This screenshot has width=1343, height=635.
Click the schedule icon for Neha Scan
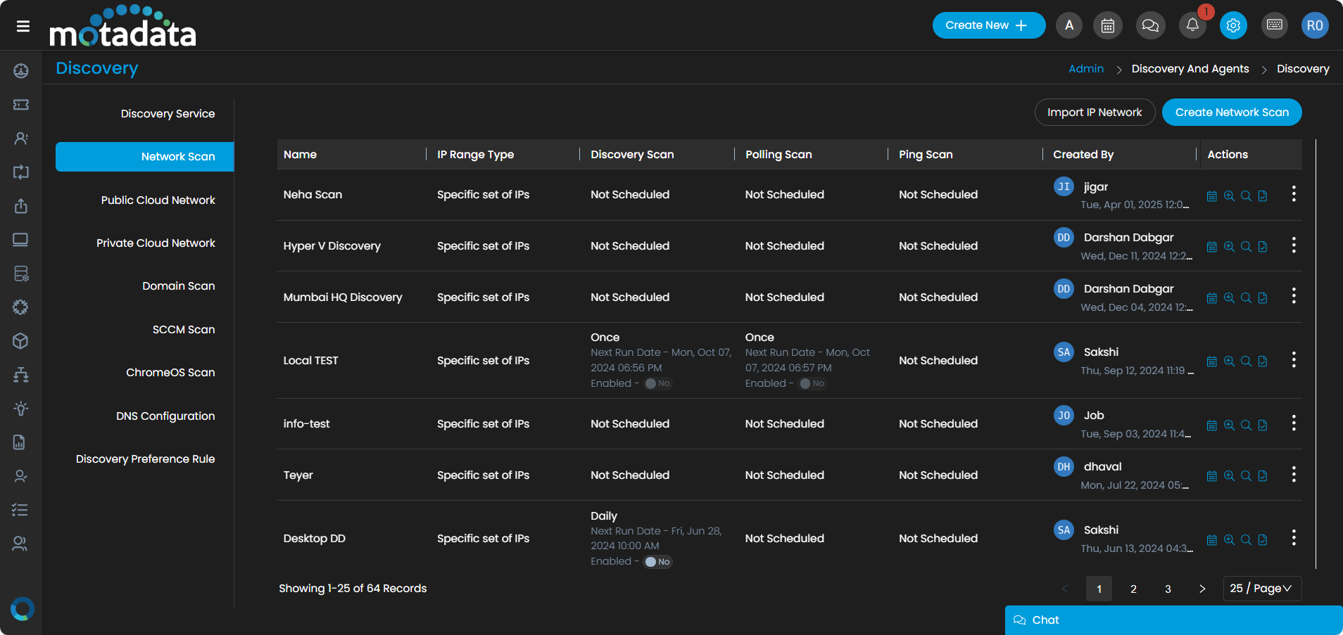[x=1211, y=196]
